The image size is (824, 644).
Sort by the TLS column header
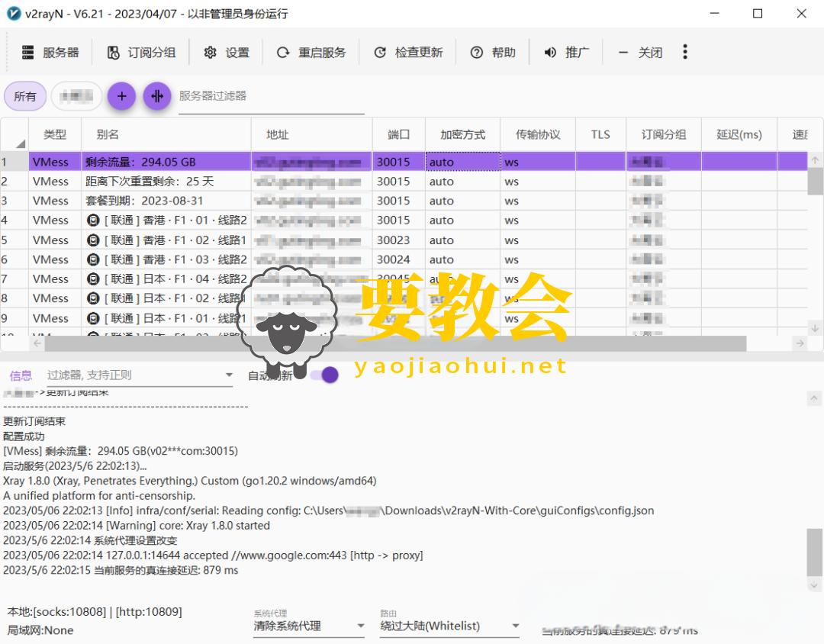point(600,134)
